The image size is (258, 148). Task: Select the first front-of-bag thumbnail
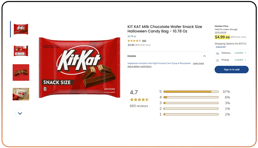point(21,29)
